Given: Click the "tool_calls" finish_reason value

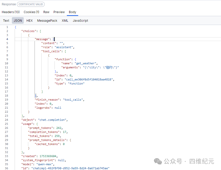Looking at the screenshot, I should click(73, 100).
